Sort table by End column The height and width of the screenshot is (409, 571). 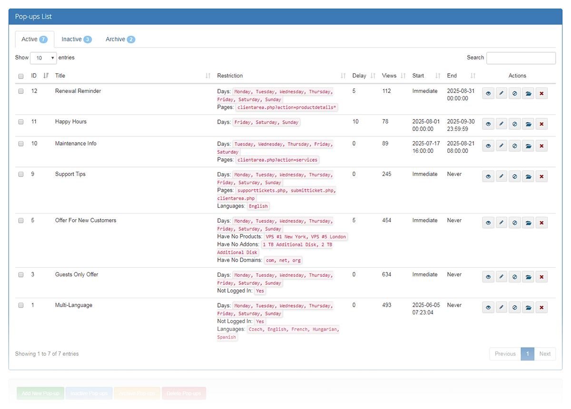[461, 76]
